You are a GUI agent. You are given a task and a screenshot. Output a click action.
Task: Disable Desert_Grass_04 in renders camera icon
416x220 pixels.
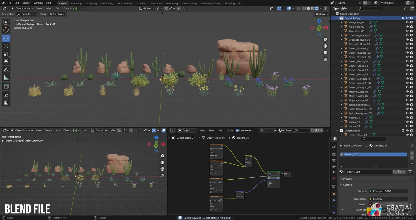(412, 74)
